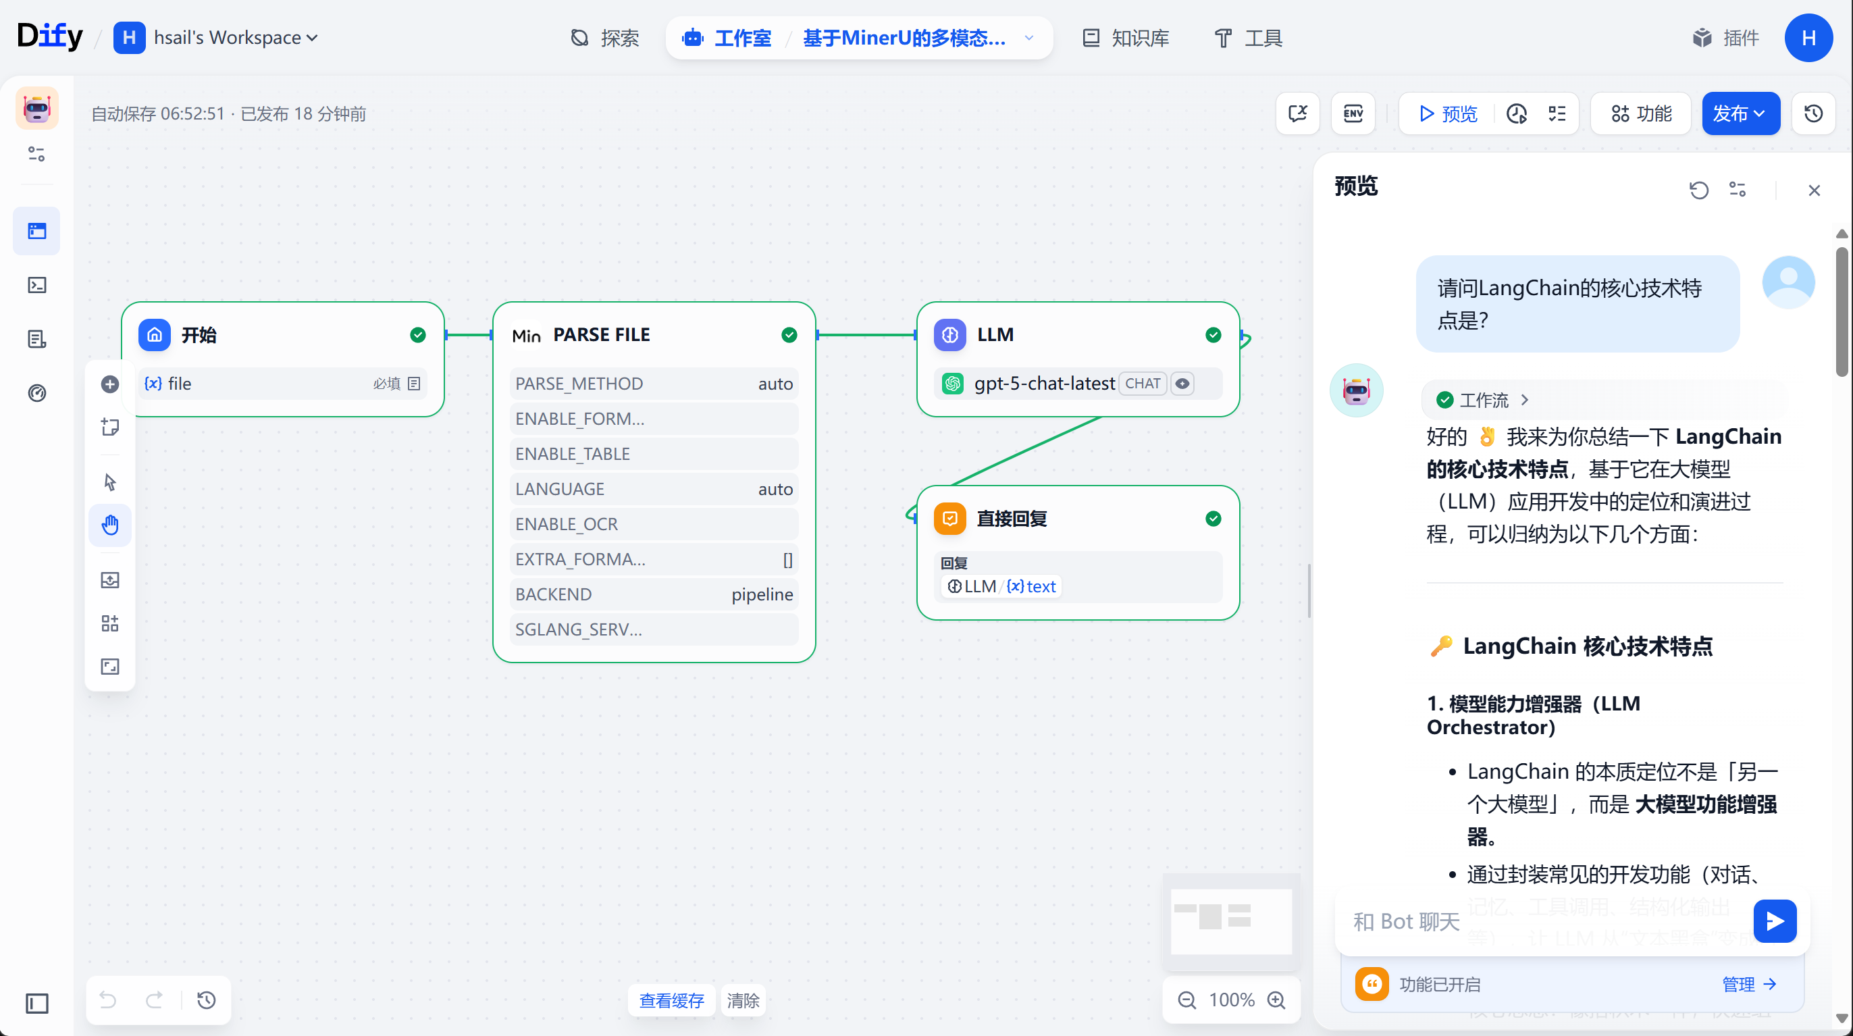Open preview conversation settings icon
The image size is (1853, 1036).
pyautogui.click(x=1738, y=190)
